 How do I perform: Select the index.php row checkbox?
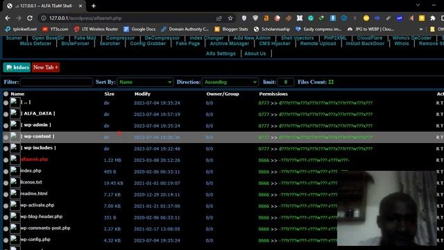click(6, 172)
